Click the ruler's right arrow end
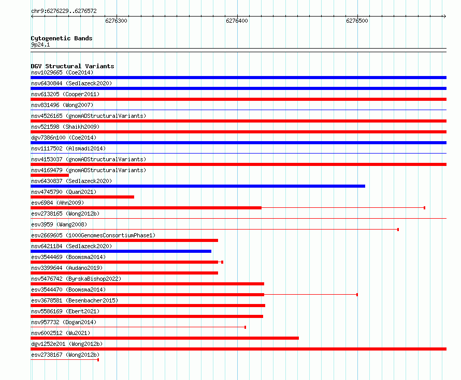Screen dimensions: 461x380 pyautogui.click(x=445, y=17)
